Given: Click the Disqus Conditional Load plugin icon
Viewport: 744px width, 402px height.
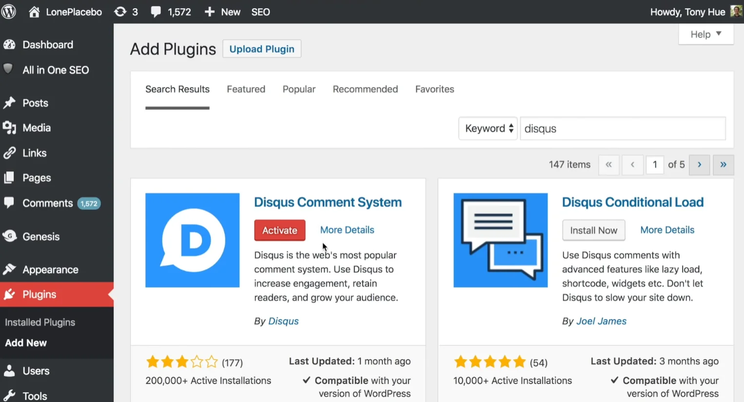Looking at the screenshot, I should [500, 240].
